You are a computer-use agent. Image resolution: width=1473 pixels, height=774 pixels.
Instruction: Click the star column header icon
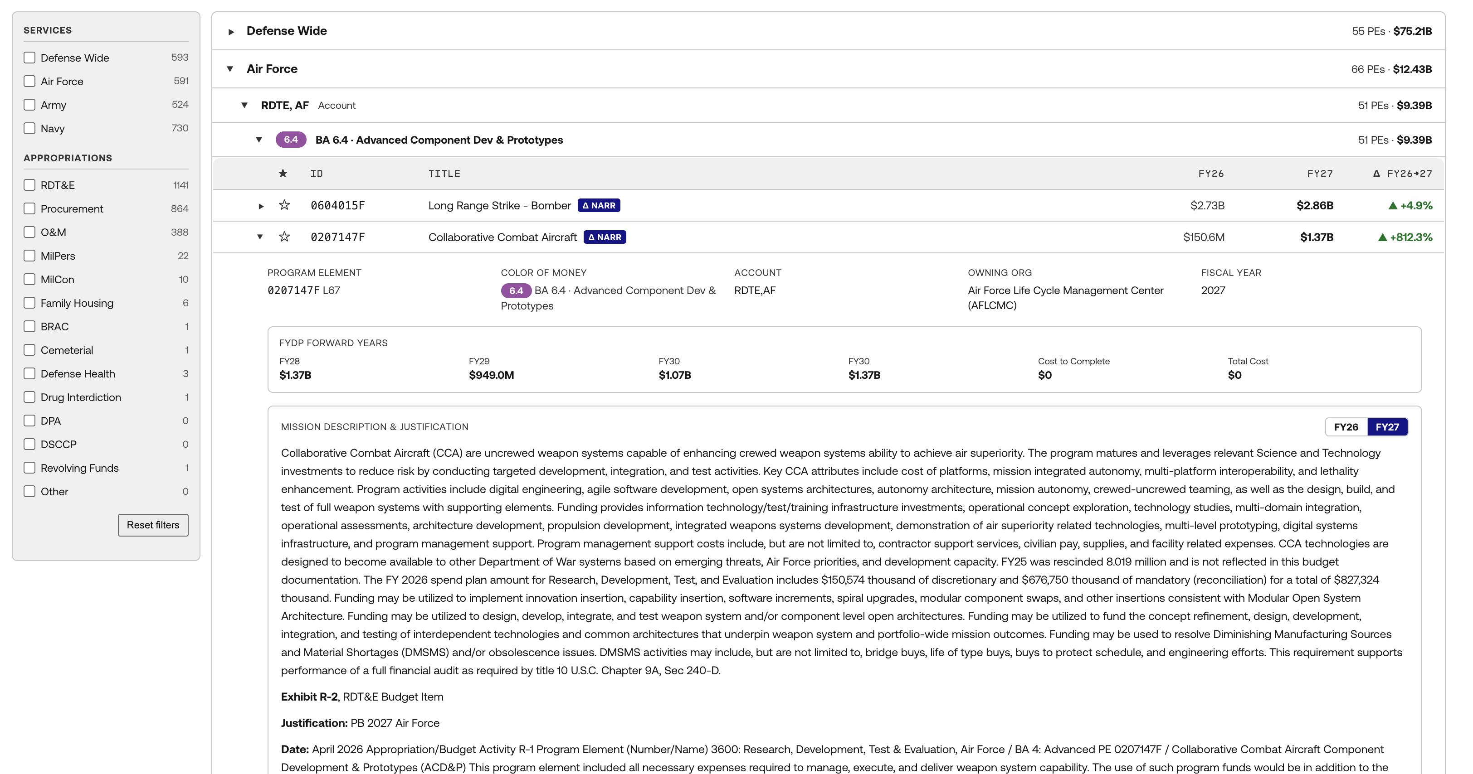[283, 173]
